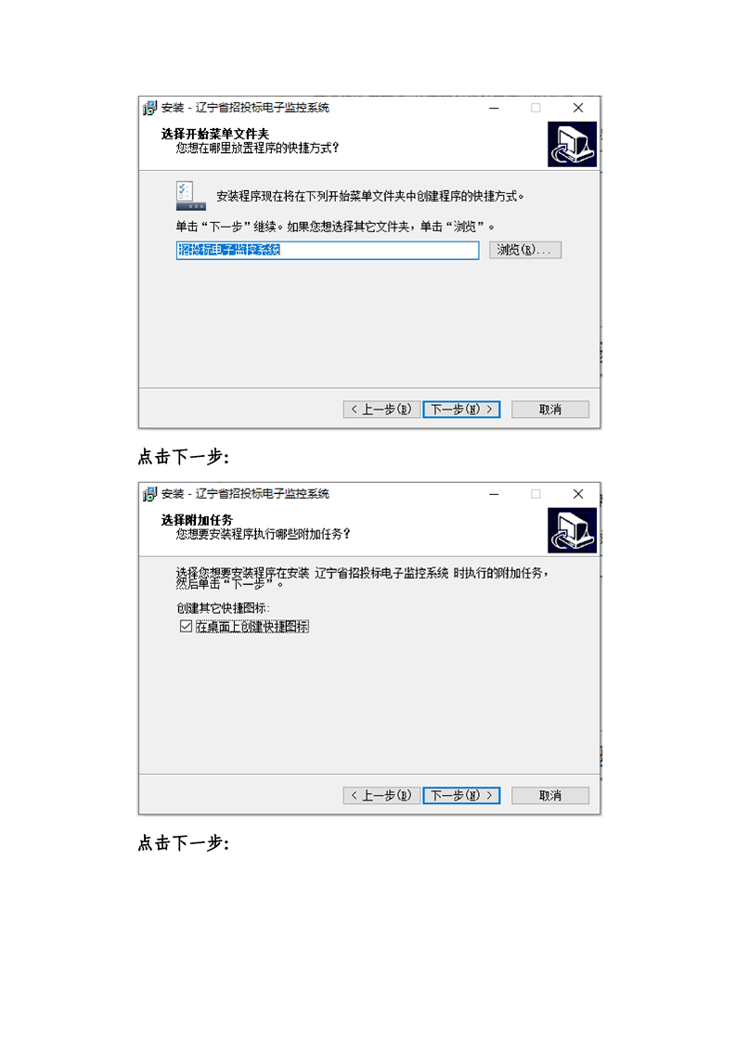Click 取消 in the start menu folder dialog

[550, 410]
